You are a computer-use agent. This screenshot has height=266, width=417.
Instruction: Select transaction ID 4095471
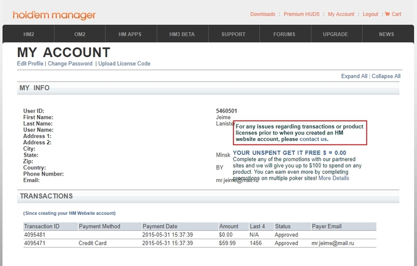coord(35,243)
